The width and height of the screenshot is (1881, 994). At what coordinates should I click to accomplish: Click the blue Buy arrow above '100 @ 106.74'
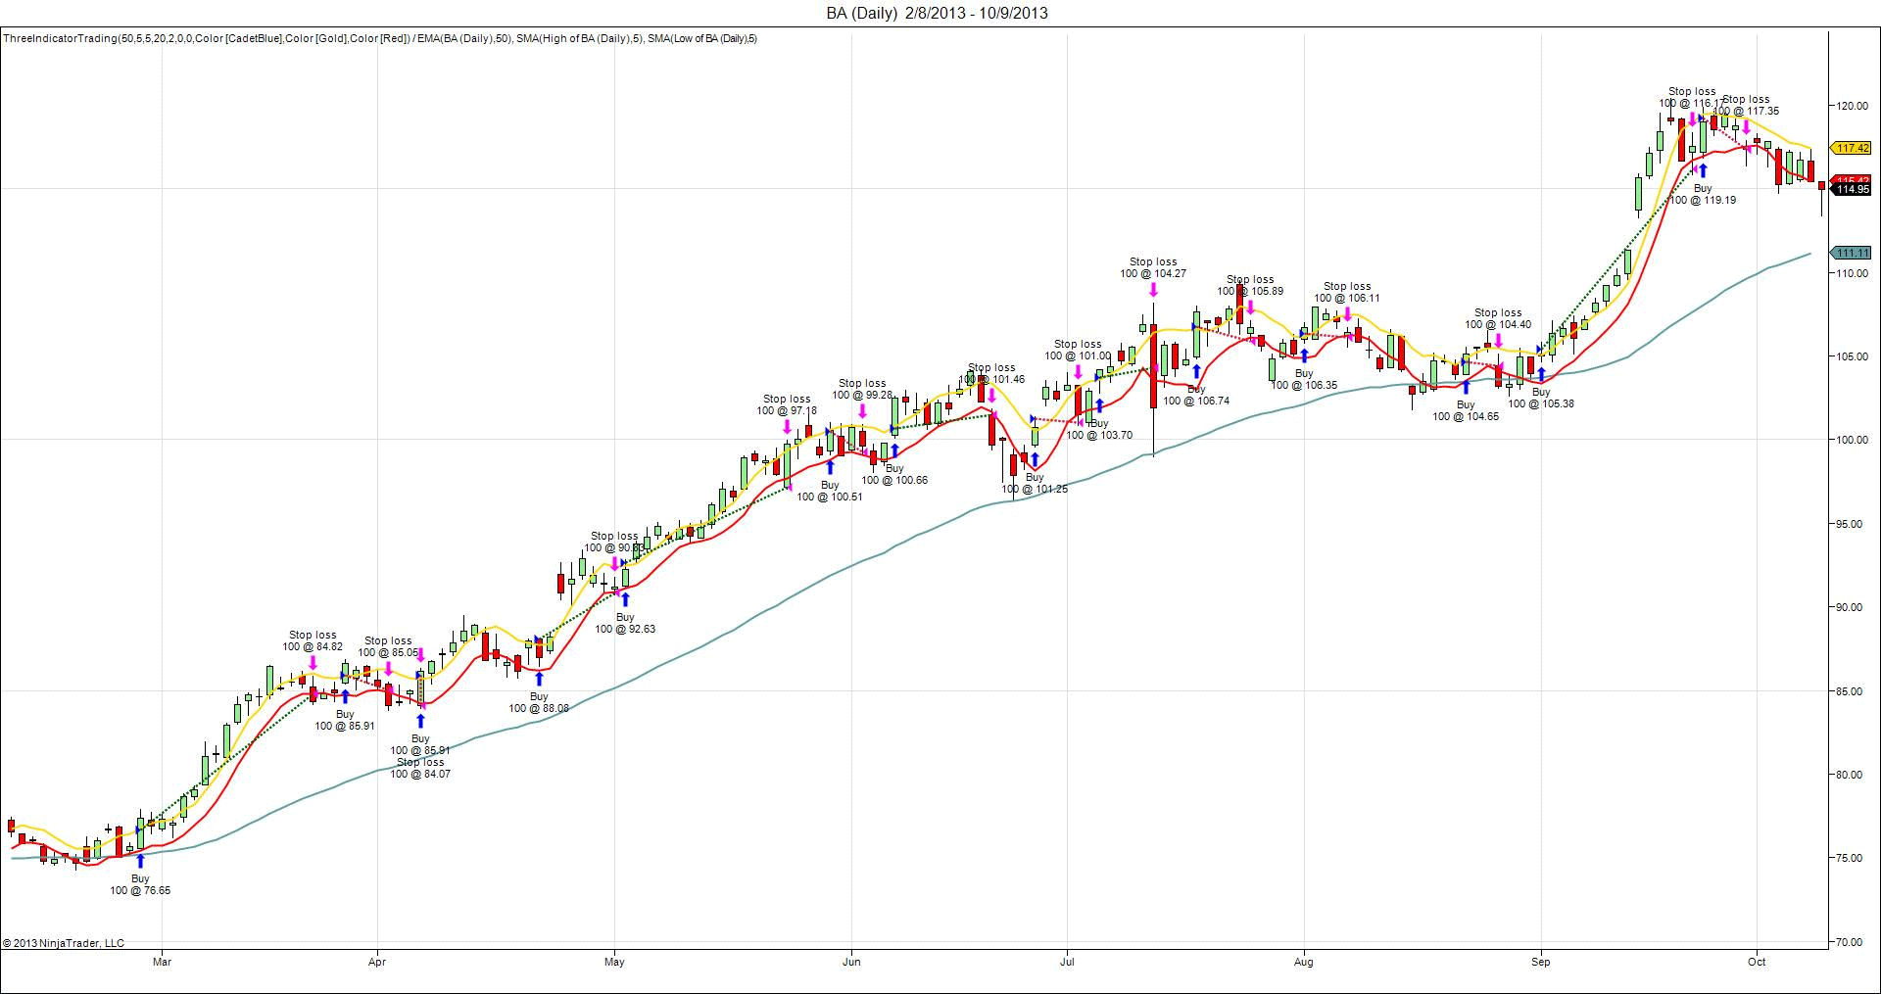click(x=1196, y=371)
